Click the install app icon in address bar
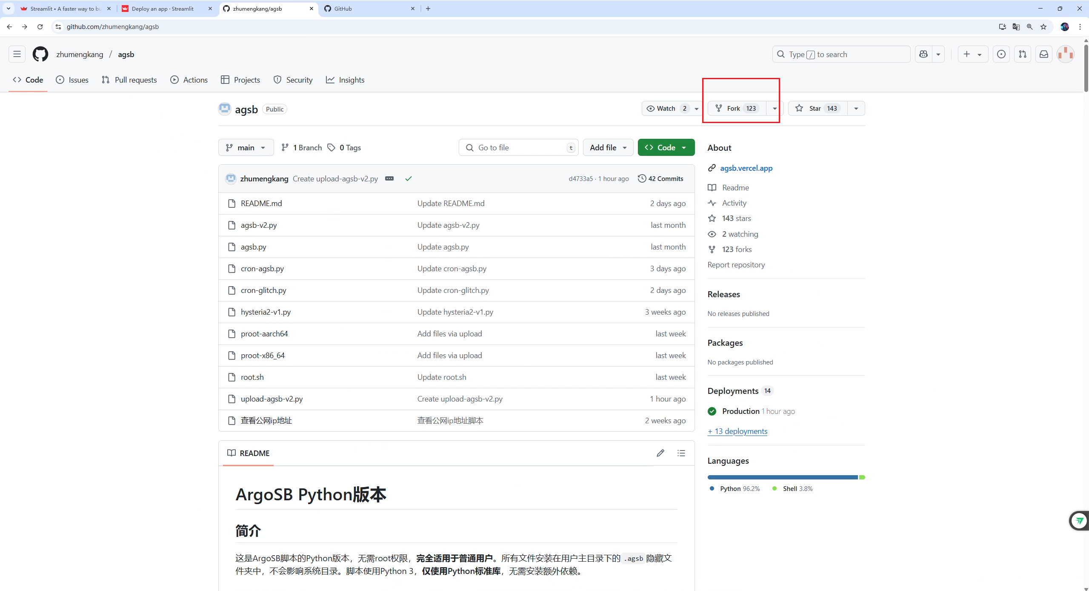The image size is (1089, 591). (1003, 27)
